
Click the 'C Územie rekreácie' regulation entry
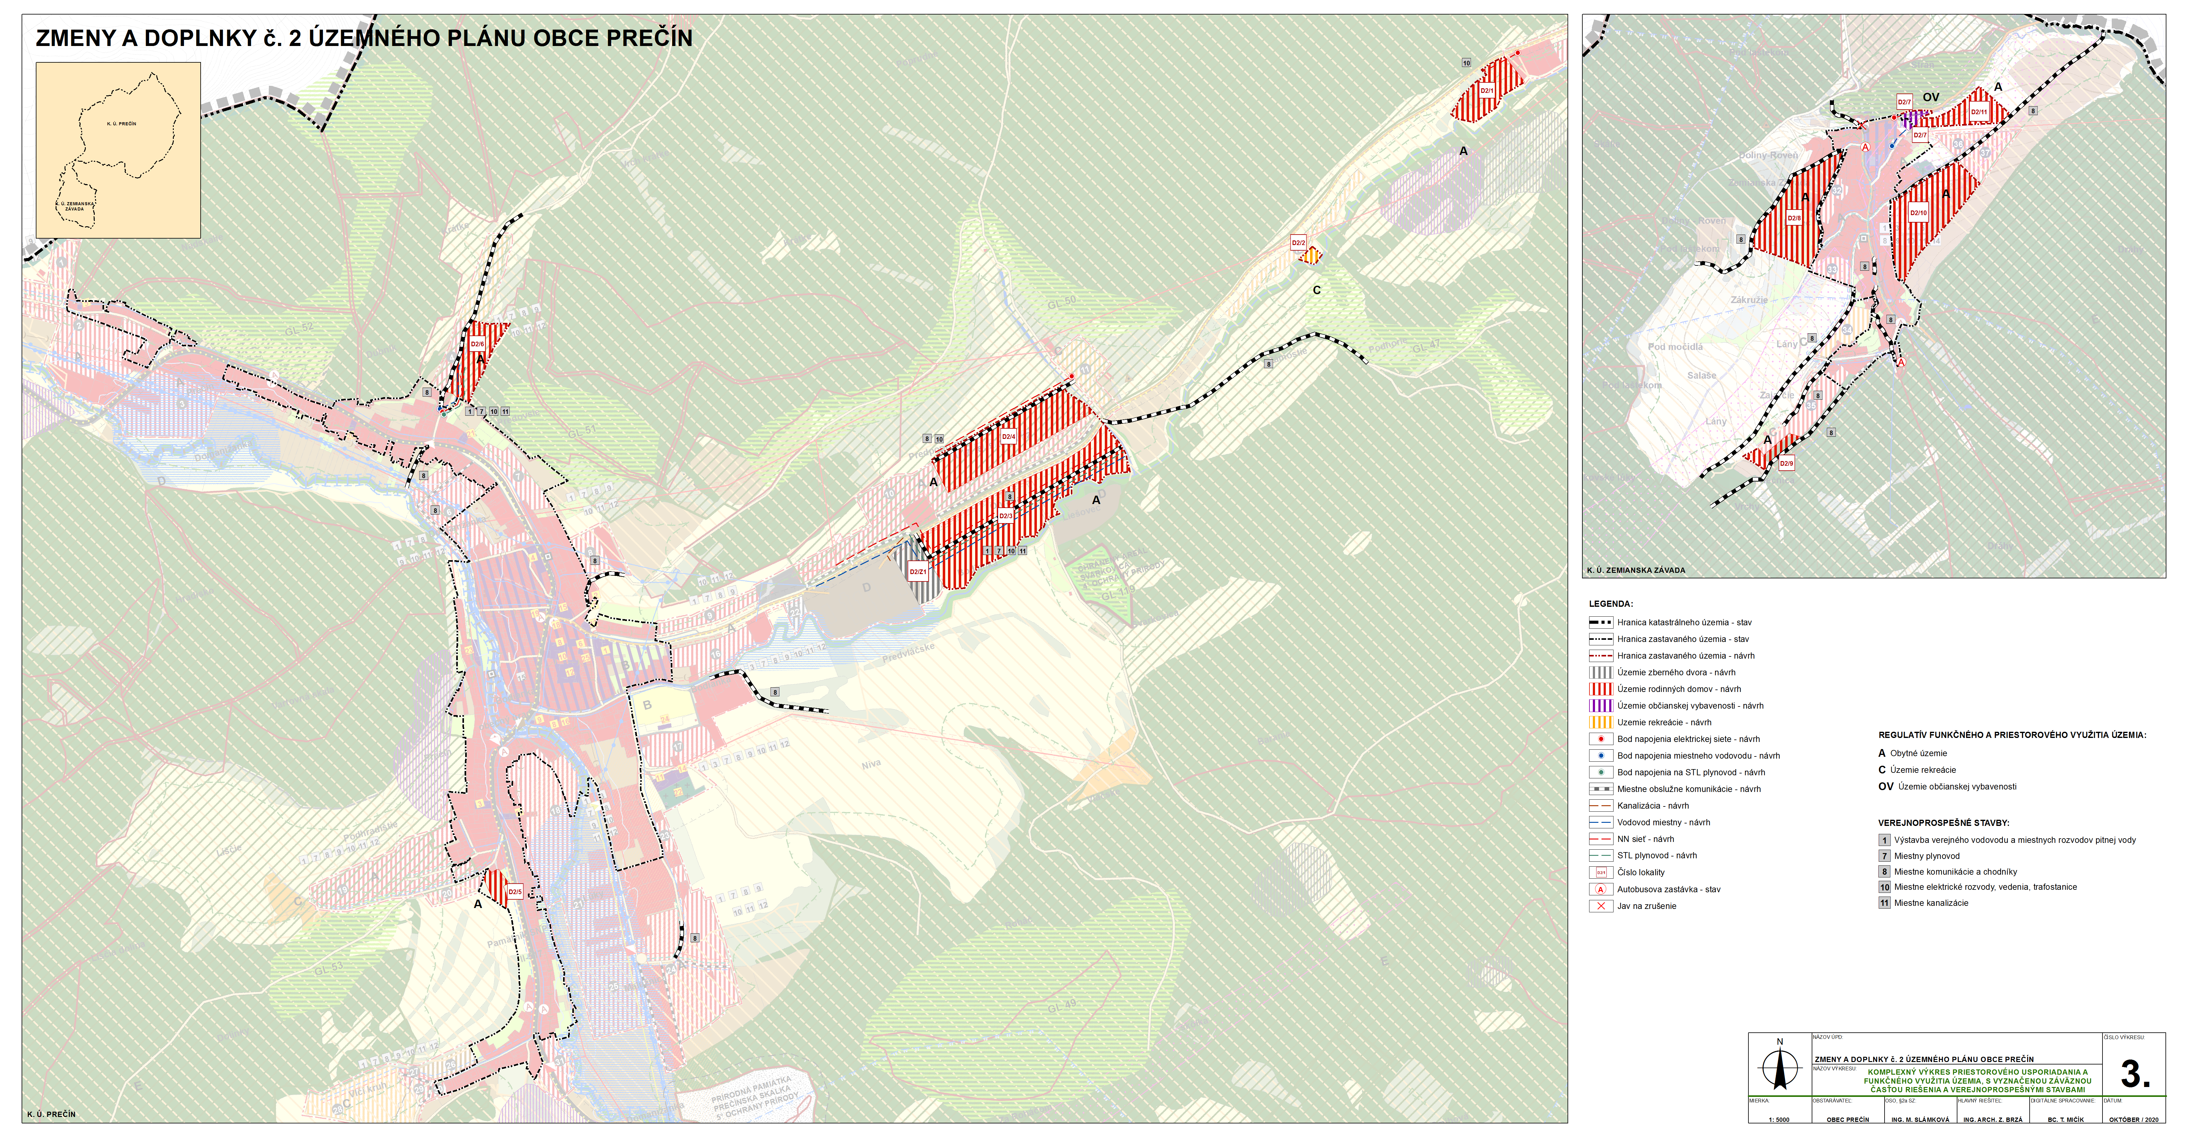click(x=1917, y=770)
